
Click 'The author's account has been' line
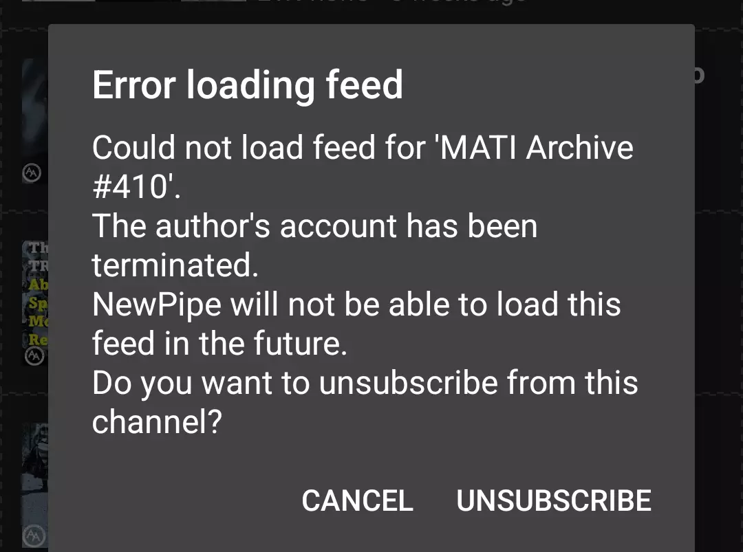point(314,225)
